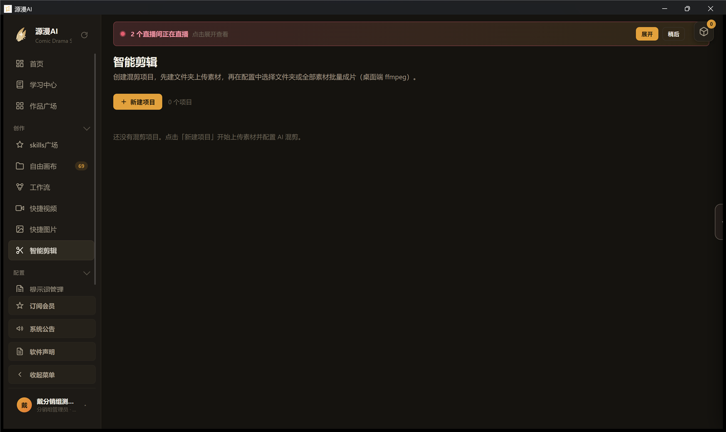Click the 智能剪辑 page heading
The image size is (726, 432).
(135, 62)
